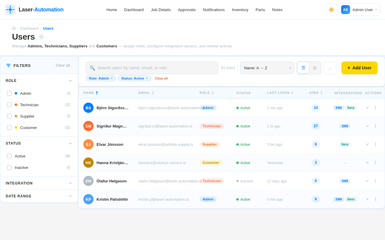Switch to grid view layout

pos(315,68)
